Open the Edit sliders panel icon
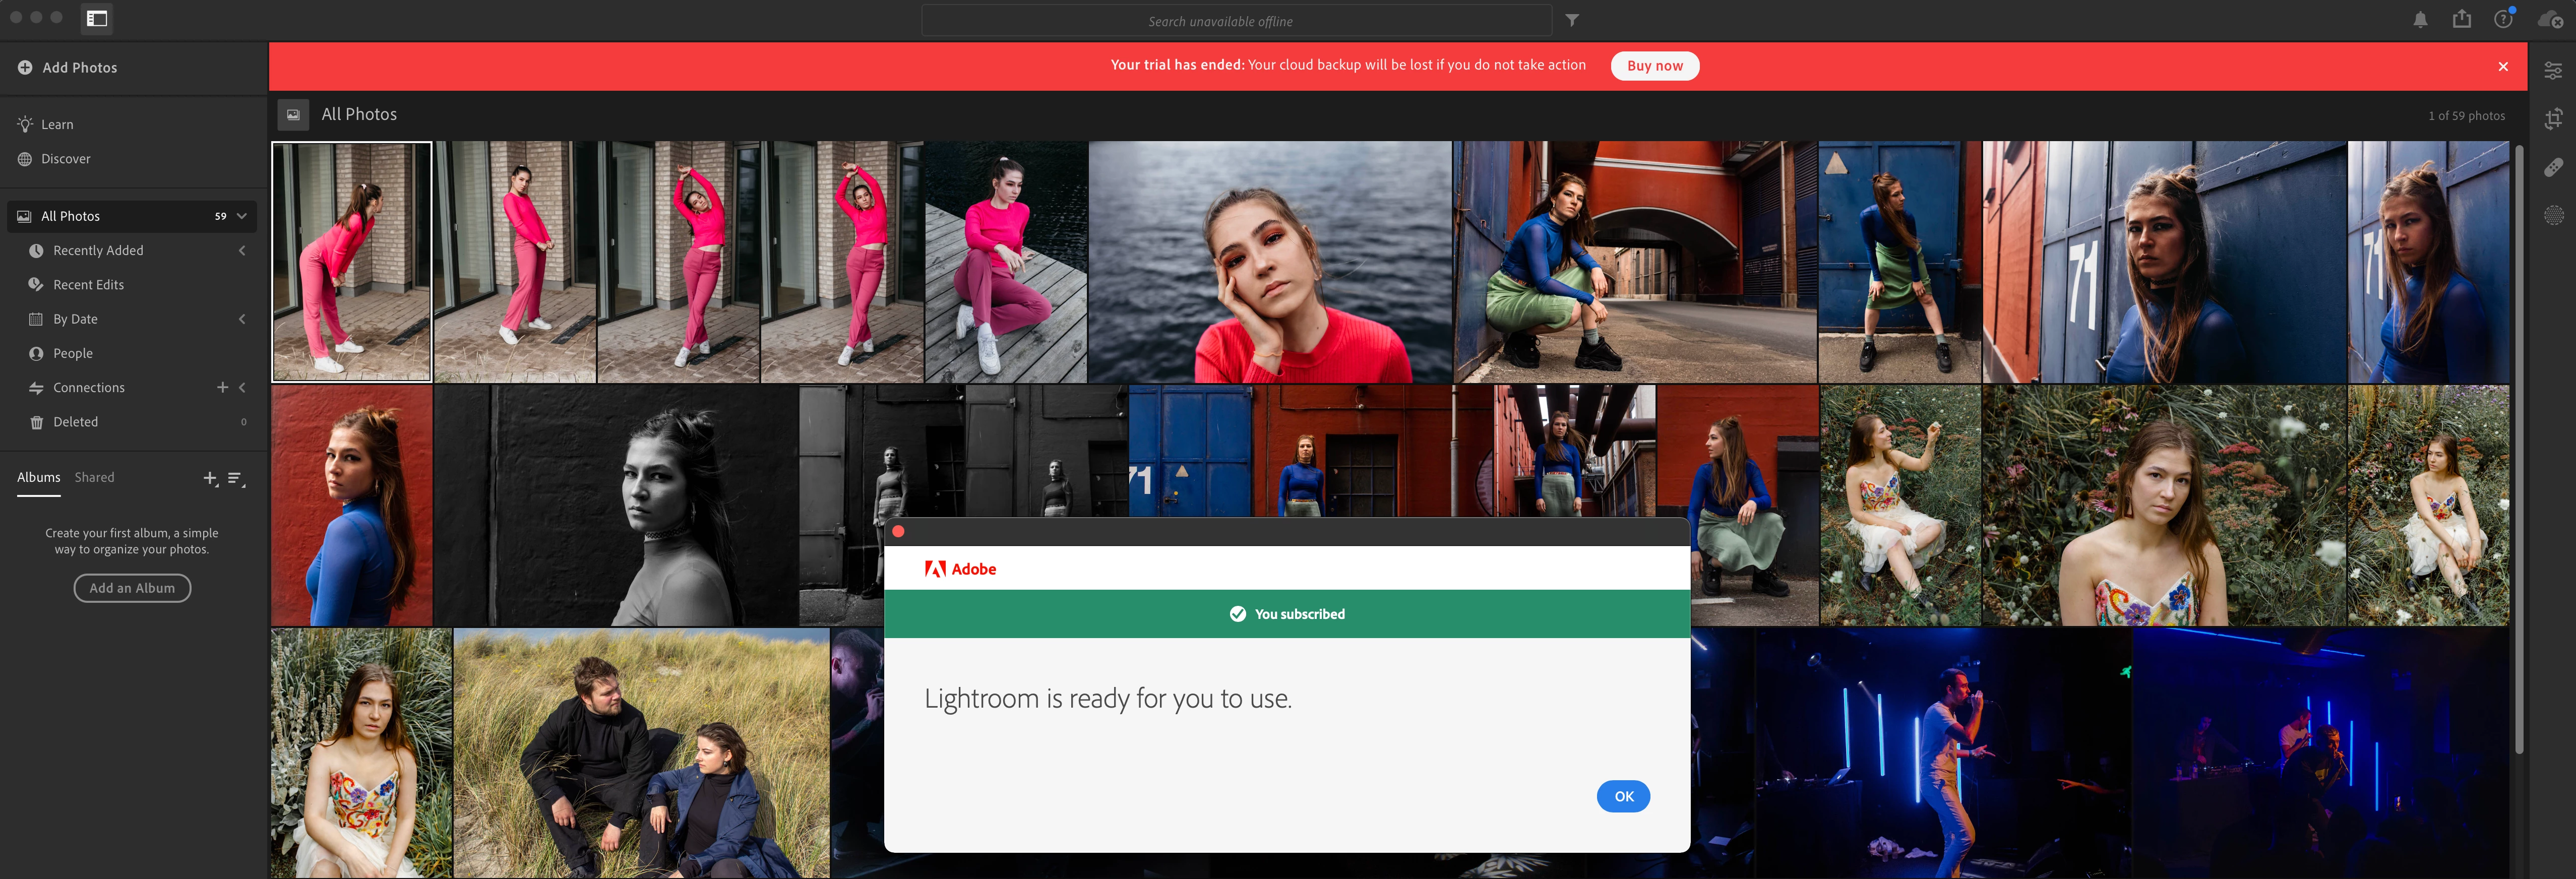This screenshot has height=879, width=2576. click(2553, 71)
